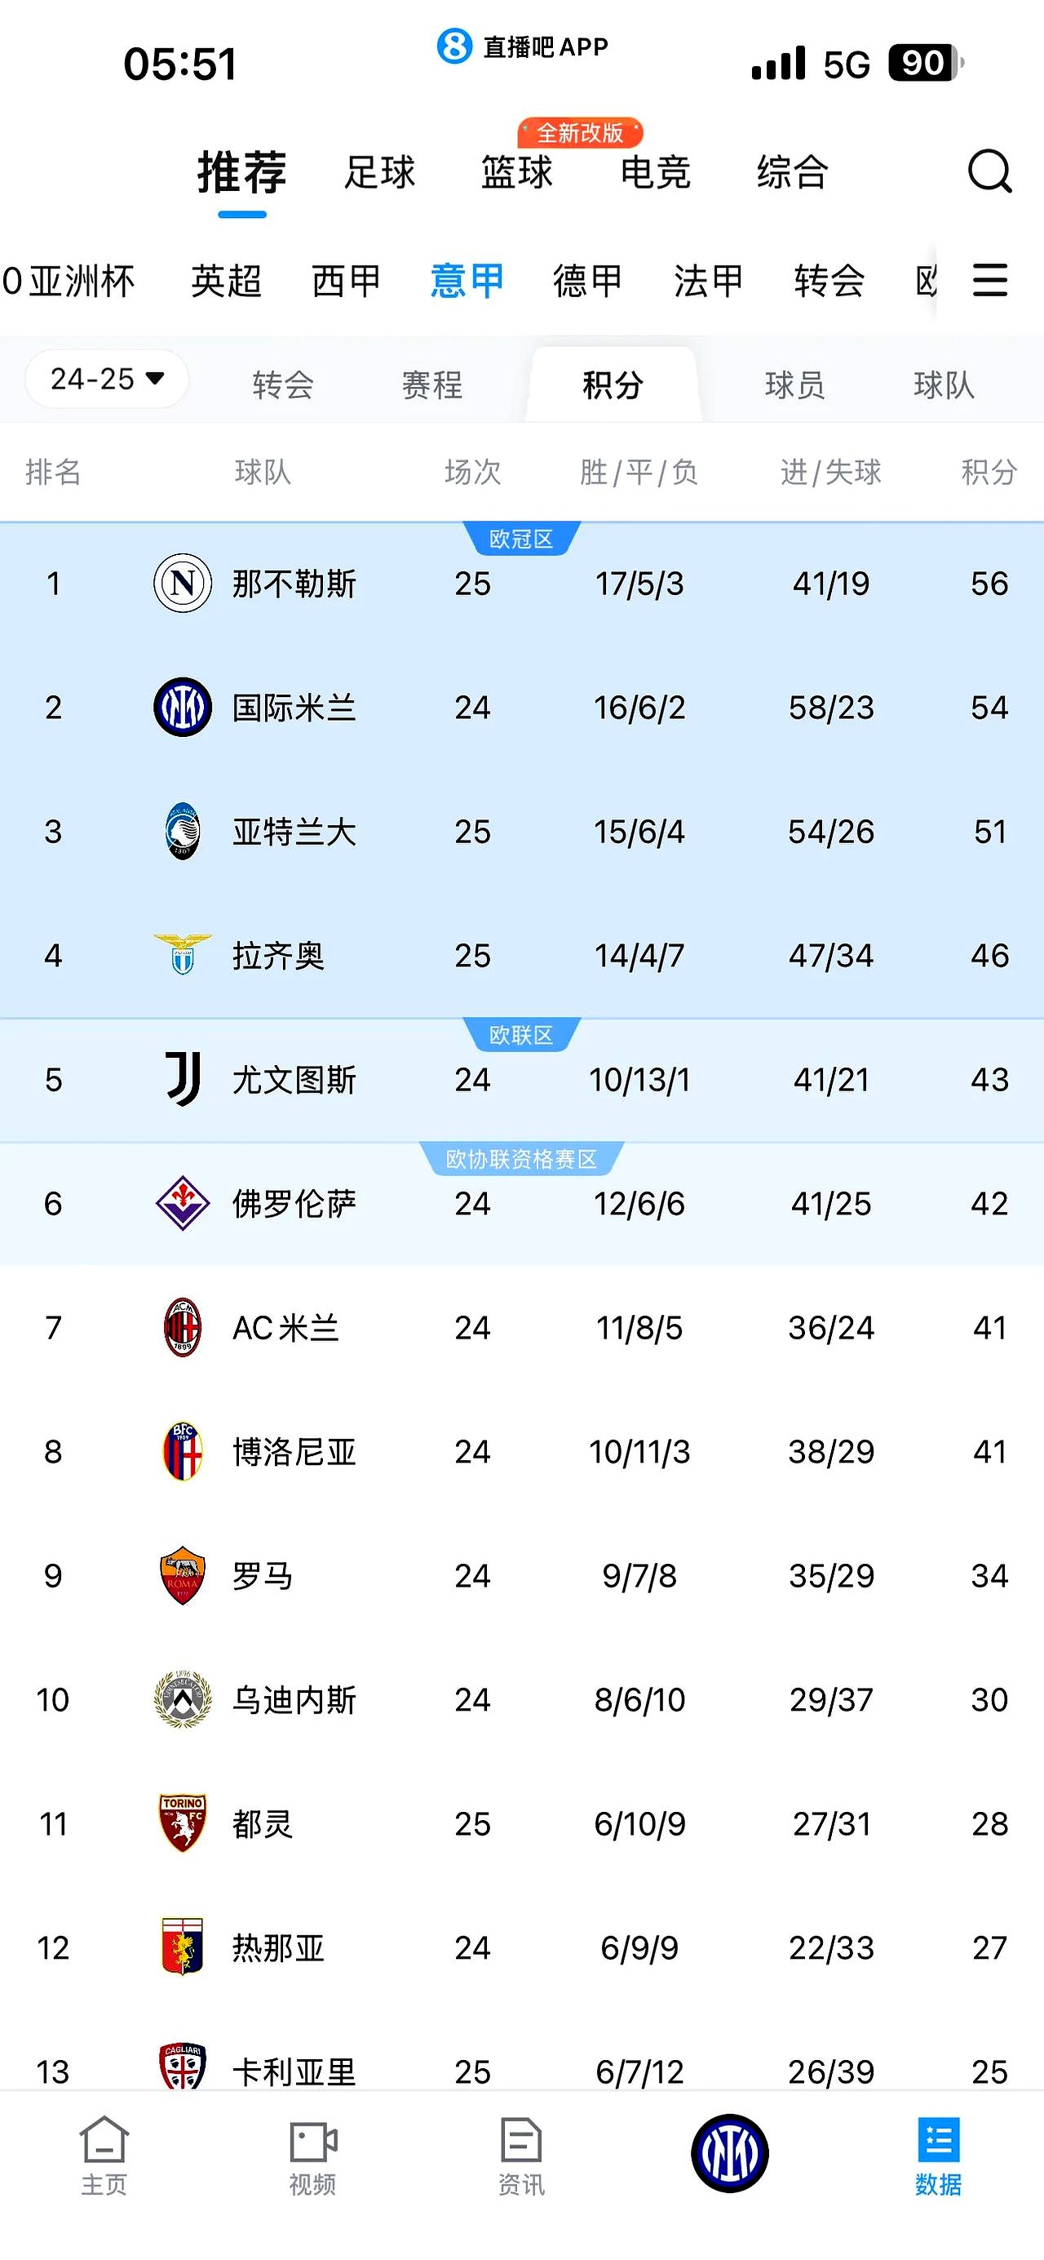Open the 足球 football category
The image size is (1044, 2260).
pos(379,172)
